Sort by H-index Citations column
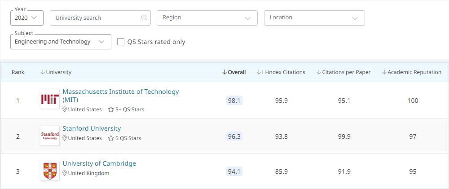449x189 pixels. 281,72
